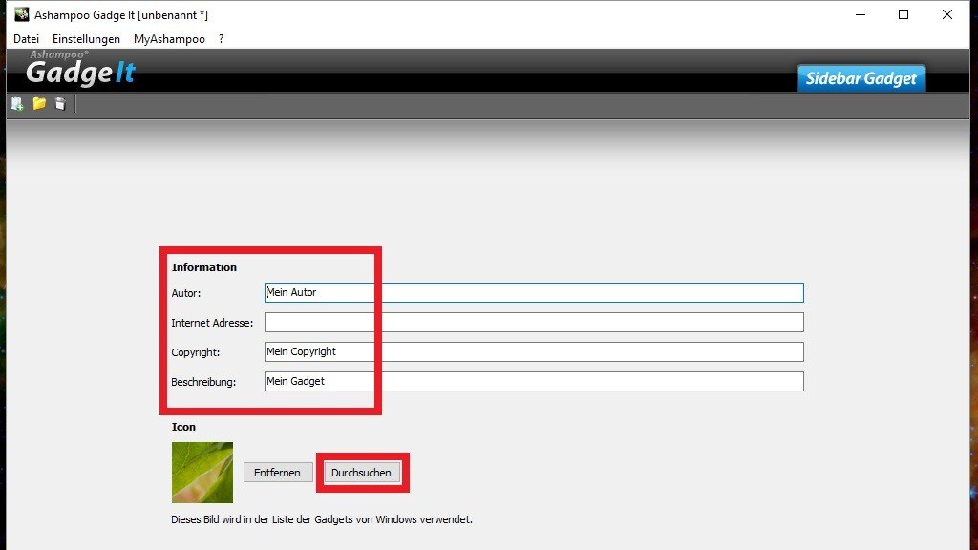Open an existing gadget file

tap(38, 104)
